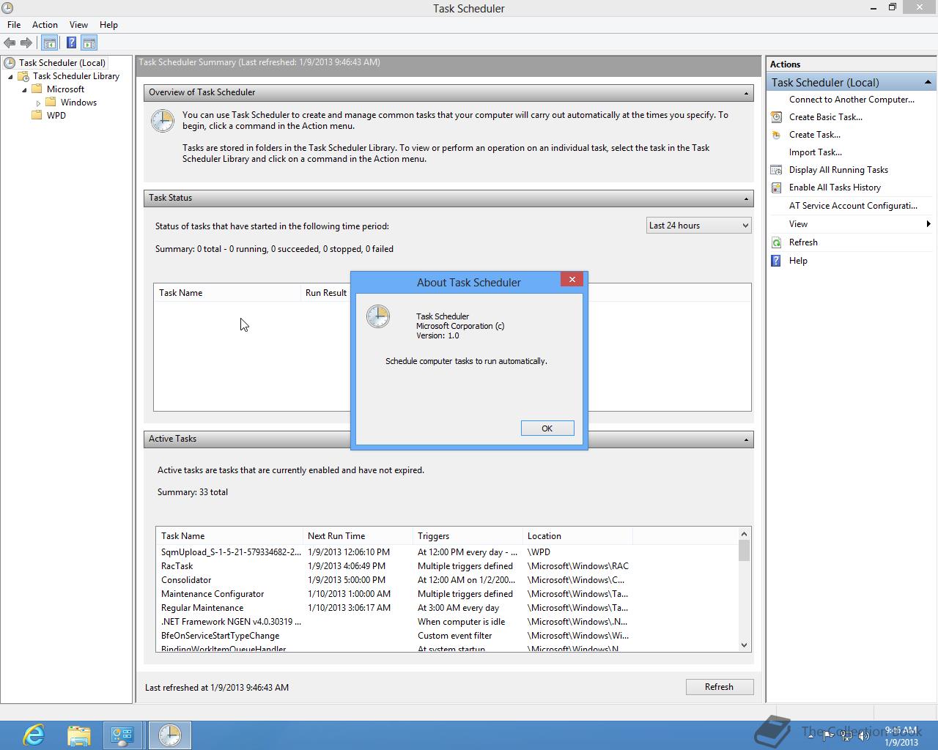This screenshot has height=750, width=938.
Task: Click the Help icon in Actions pane
Action: coord(776,261)
